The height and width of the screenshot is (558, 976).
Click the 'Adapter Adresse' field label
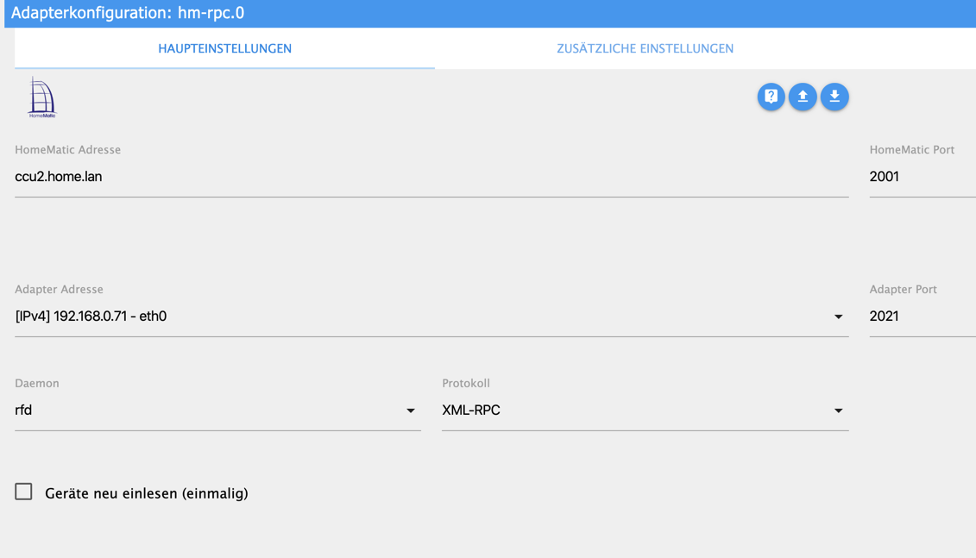pyautogui.click(x=60, y=289)
